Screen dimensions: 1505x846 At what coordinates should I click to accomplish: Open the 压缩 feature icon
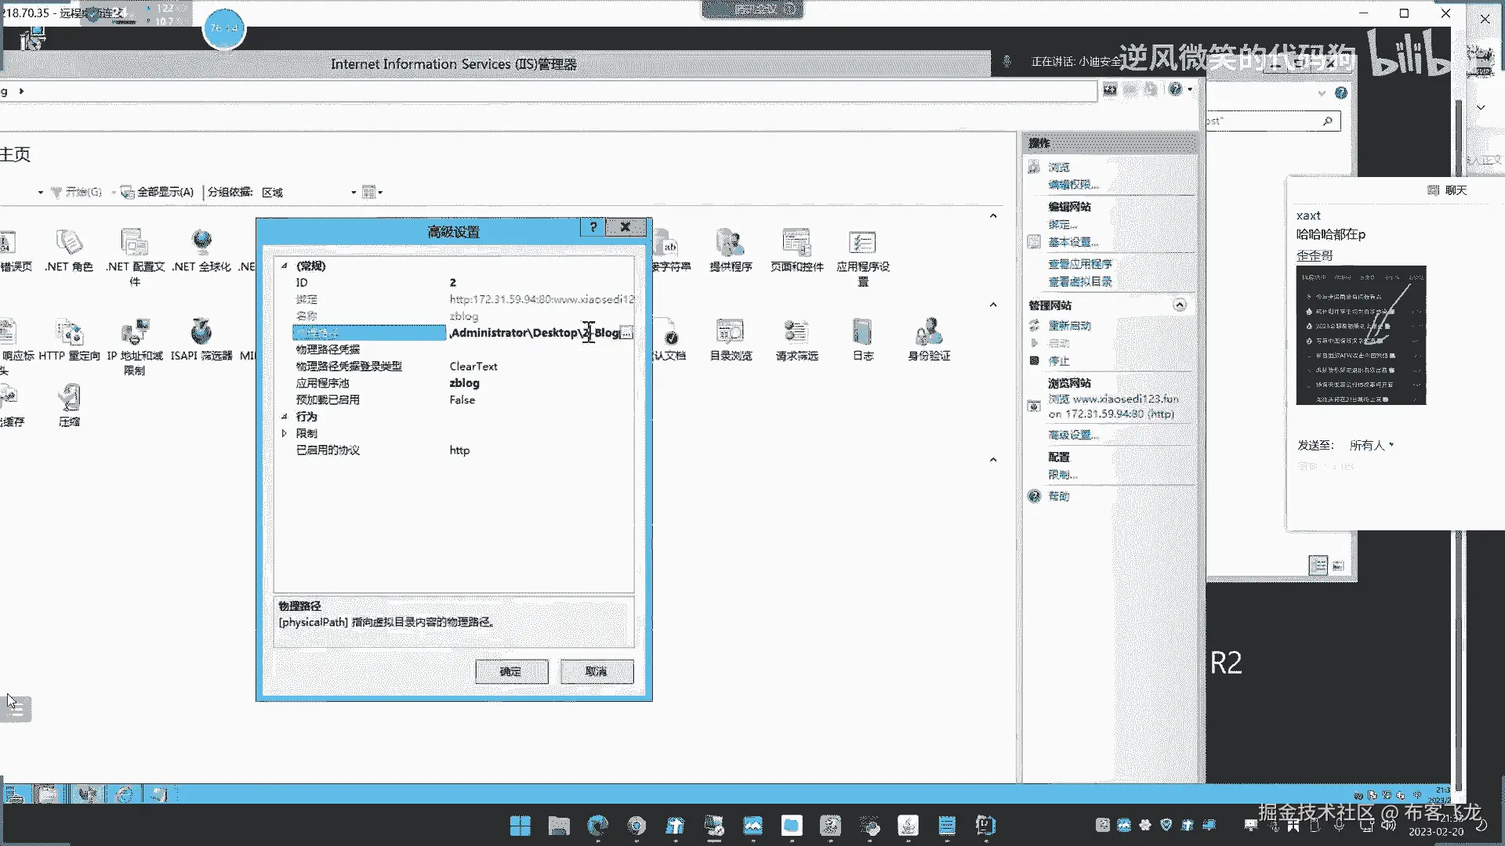[69, 406]
